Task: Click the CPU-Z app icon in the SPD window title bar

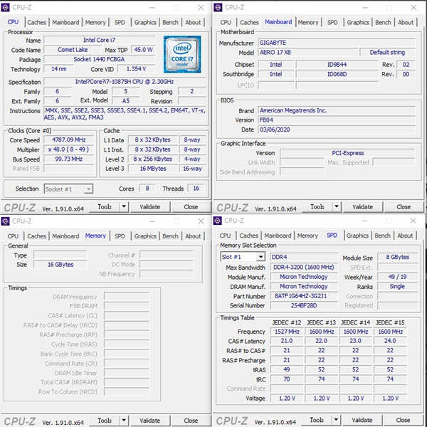Action: (218, 221)
